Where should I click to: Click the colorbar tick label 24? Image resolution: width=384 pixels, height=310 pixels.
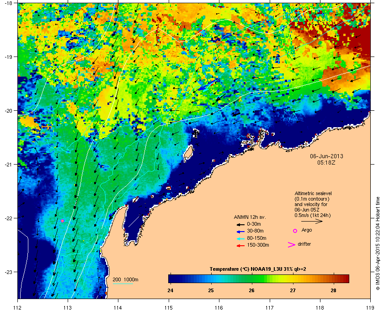point(171,290)
